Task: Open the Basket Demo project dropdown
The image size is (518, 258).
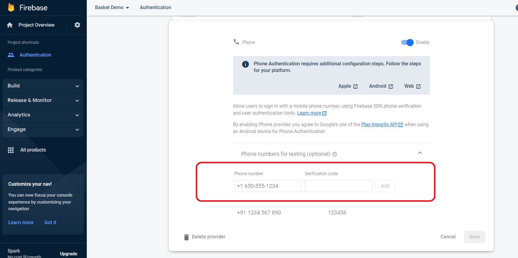Action: click(x=112, y=8)
